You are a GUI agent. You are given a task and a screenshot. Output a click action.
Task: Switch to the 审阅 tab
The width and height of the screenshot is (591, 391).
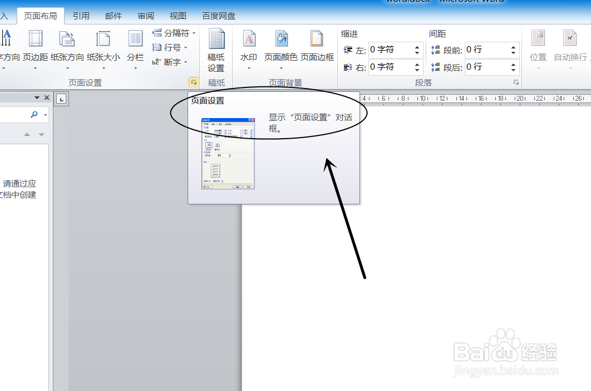pyautogui.click(x=146, y=16)
